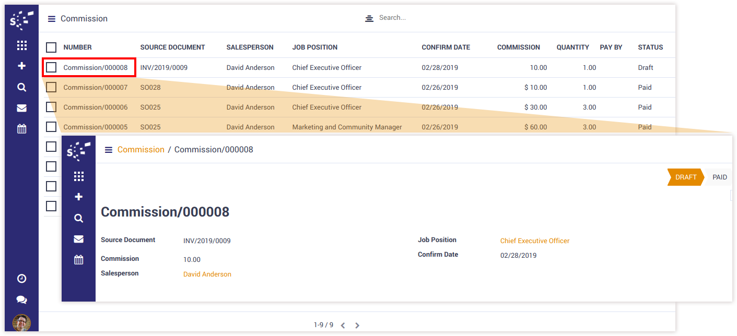Open the filter options icon beside Search

[369, 18]
